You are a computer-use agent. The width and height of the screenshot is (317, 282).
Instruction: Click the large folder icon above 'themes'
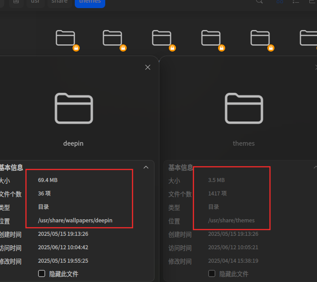click(x=244, y=108)
